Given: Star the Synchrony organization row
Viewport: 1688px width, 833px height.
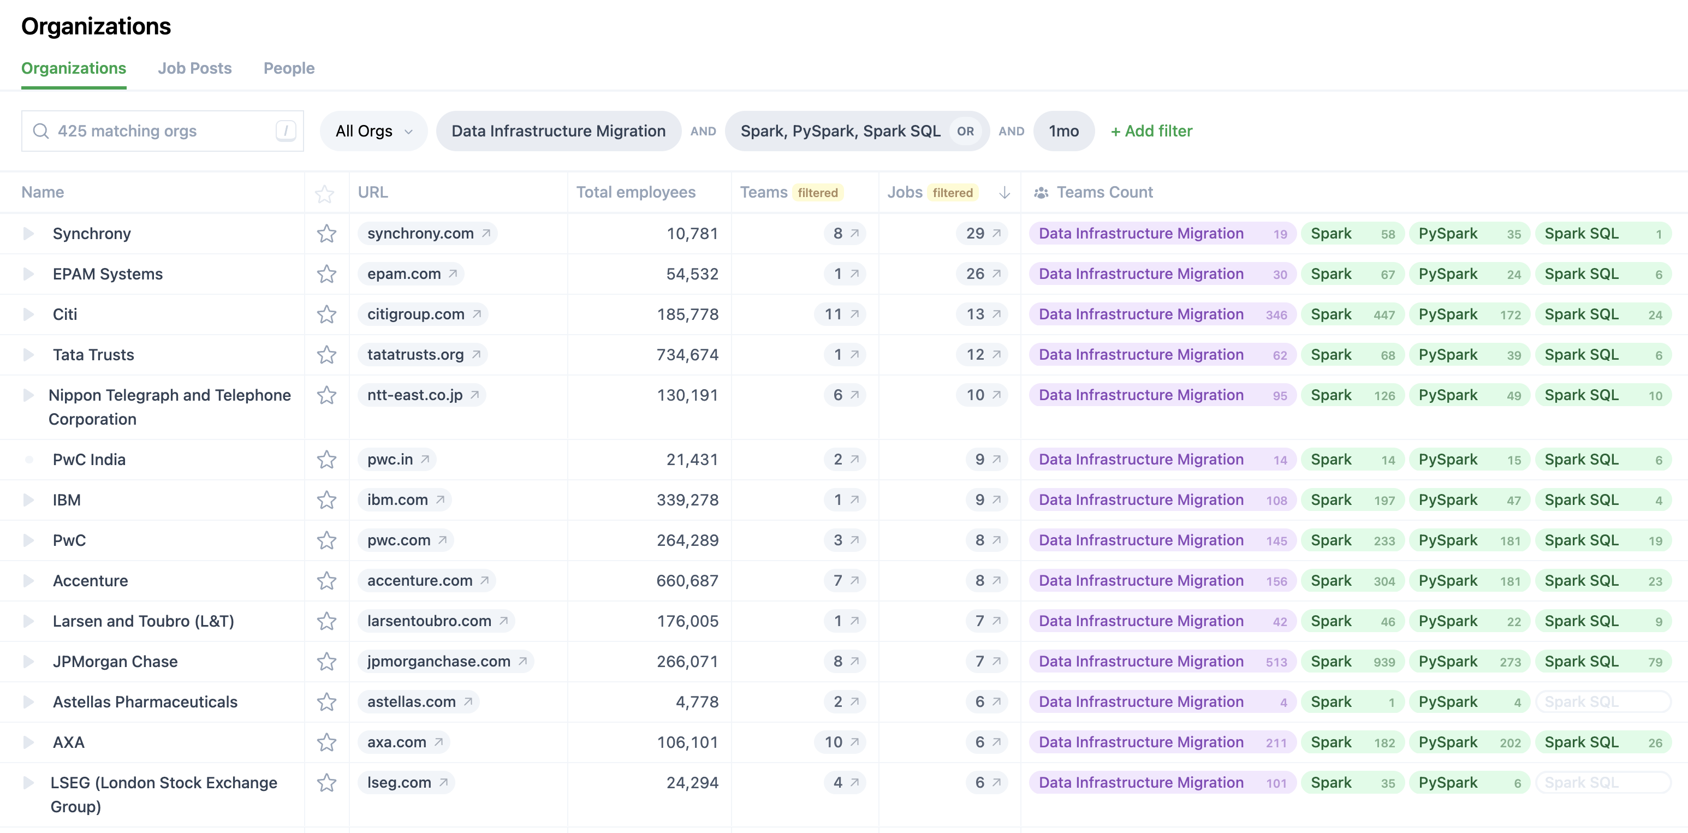Looking at the screenshot, I should click(x=326, y=234).
